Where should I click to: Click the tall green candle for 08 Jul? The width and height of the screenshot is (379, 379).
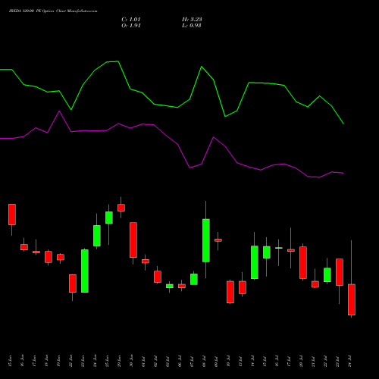click(x=206, y=240)
